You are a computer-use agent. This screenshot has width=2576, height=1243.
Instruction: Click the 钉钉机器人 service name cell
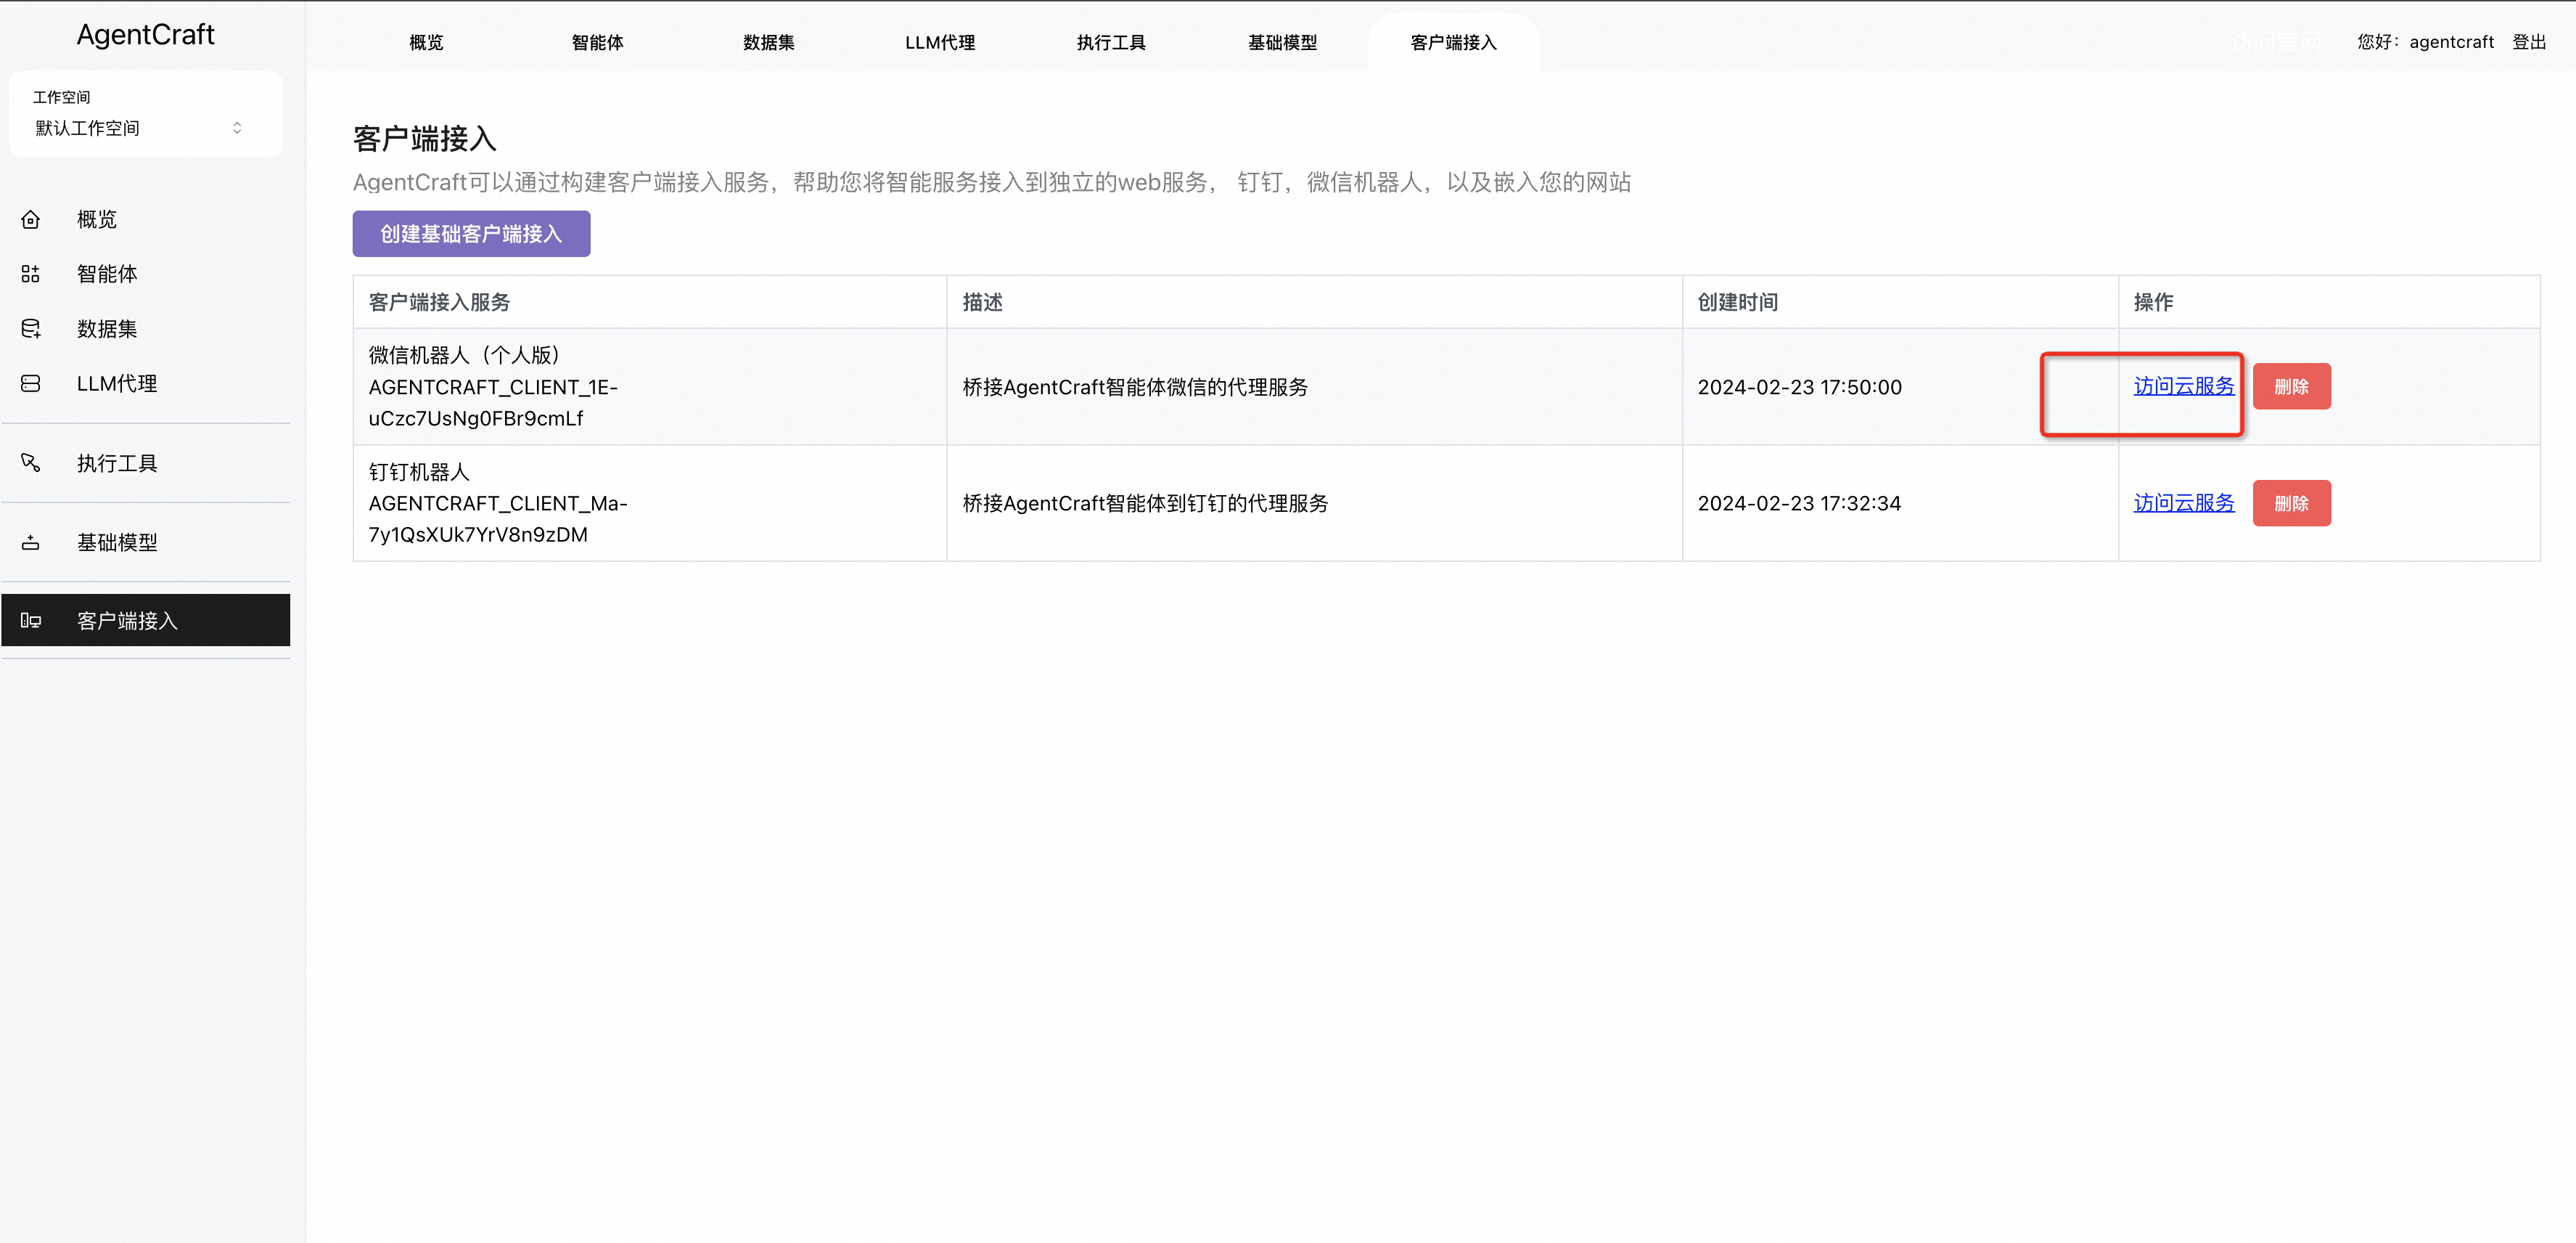tap(650, 503)
